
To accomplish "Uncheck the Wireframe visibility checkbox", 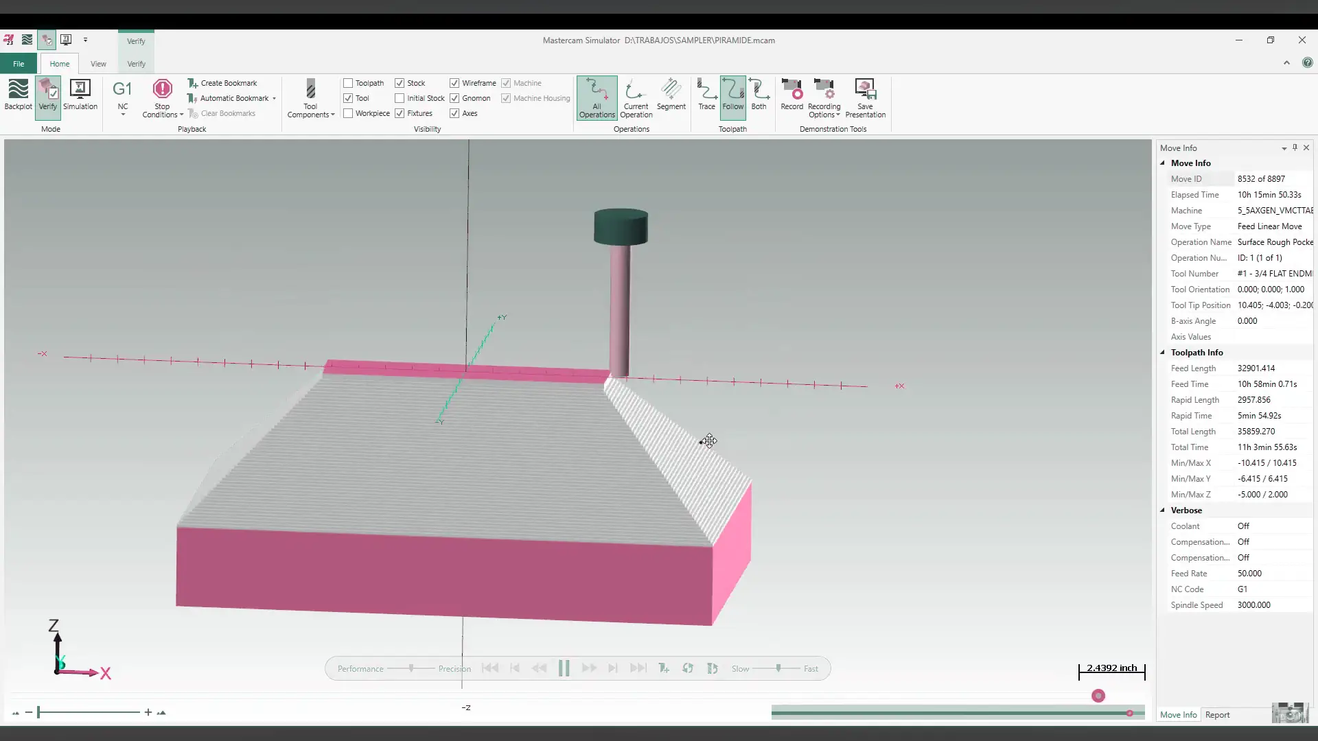I will 454,83.
